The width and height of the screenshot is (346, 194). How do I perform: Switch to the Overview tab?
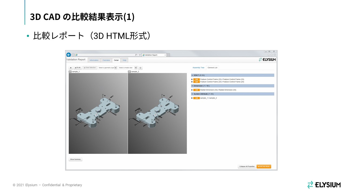[106, 60]
